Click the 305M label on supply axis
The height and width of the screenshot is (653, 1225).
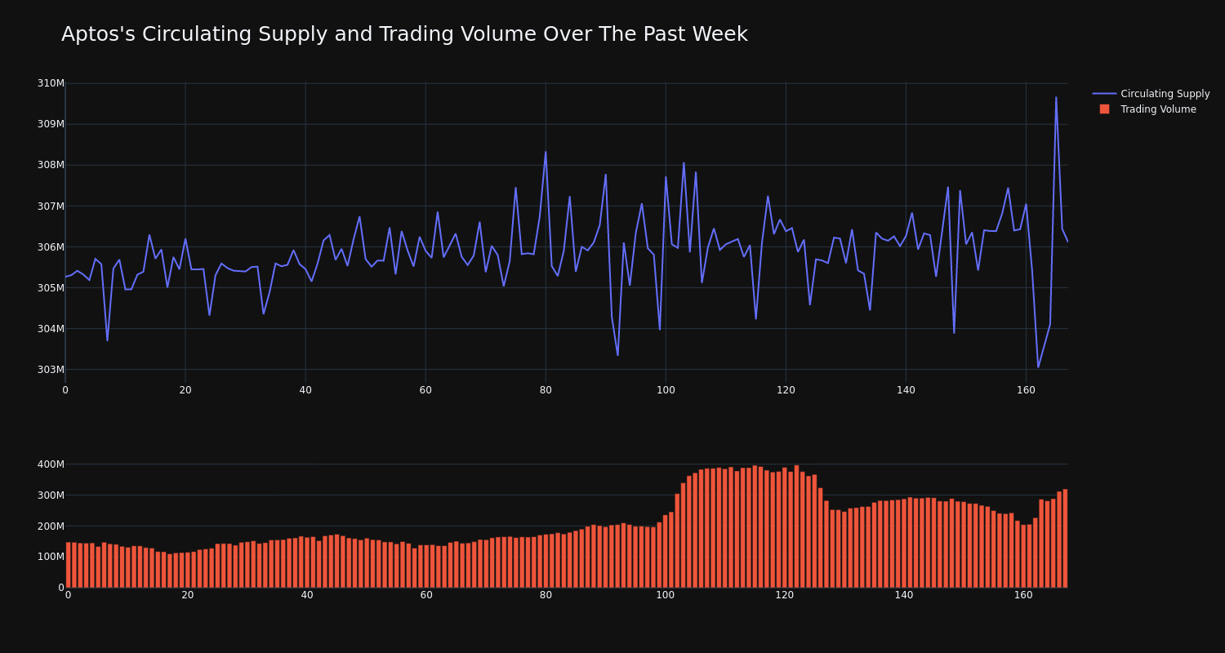(x=51, y=287)
